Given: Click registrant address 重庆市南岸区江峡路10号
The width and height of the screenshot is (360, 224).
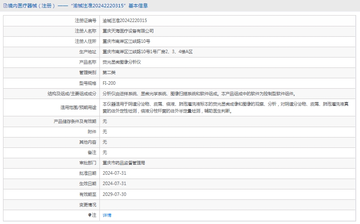Looking at the screenshot, I should (126, 41).
